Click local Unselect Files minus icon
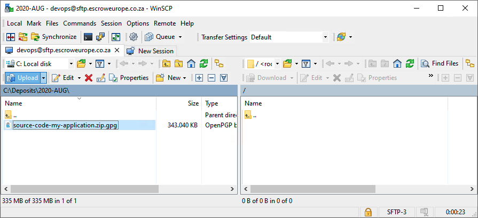This screenshot has width=478, height=218. click(x=211, y=78)
